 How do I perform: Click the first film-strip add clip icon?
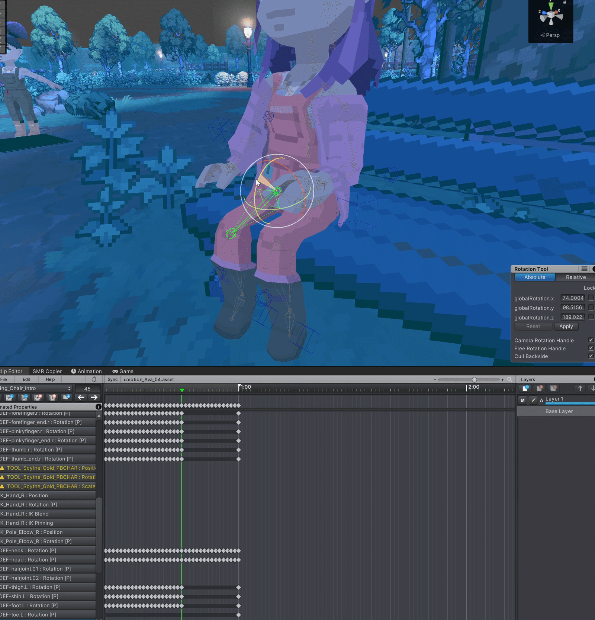[x=10, y=397]
